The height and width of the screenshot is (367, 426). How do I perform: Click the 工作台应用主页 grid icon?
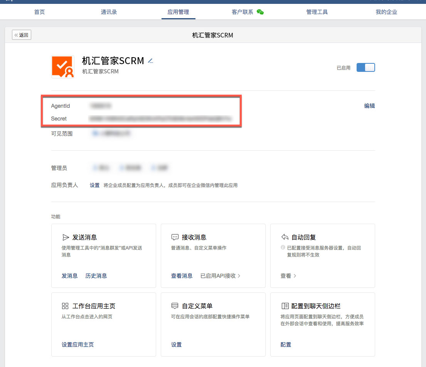[x=65, y=306]
